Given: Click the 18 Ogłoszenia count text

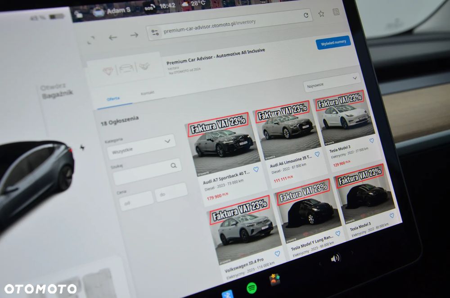Looking at the screenshot, I should point(120,121).
